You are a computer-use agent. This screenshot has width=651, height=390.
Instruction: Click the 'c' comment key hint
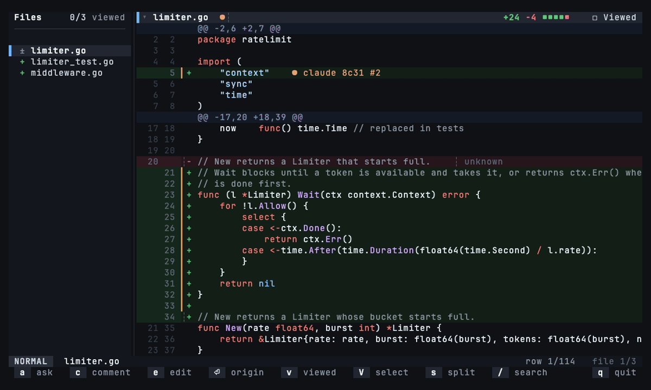100,373
